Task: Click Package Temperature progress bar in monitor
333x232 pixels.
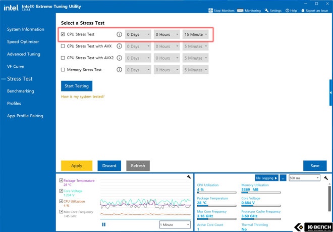Action: (x=216, y=206)
